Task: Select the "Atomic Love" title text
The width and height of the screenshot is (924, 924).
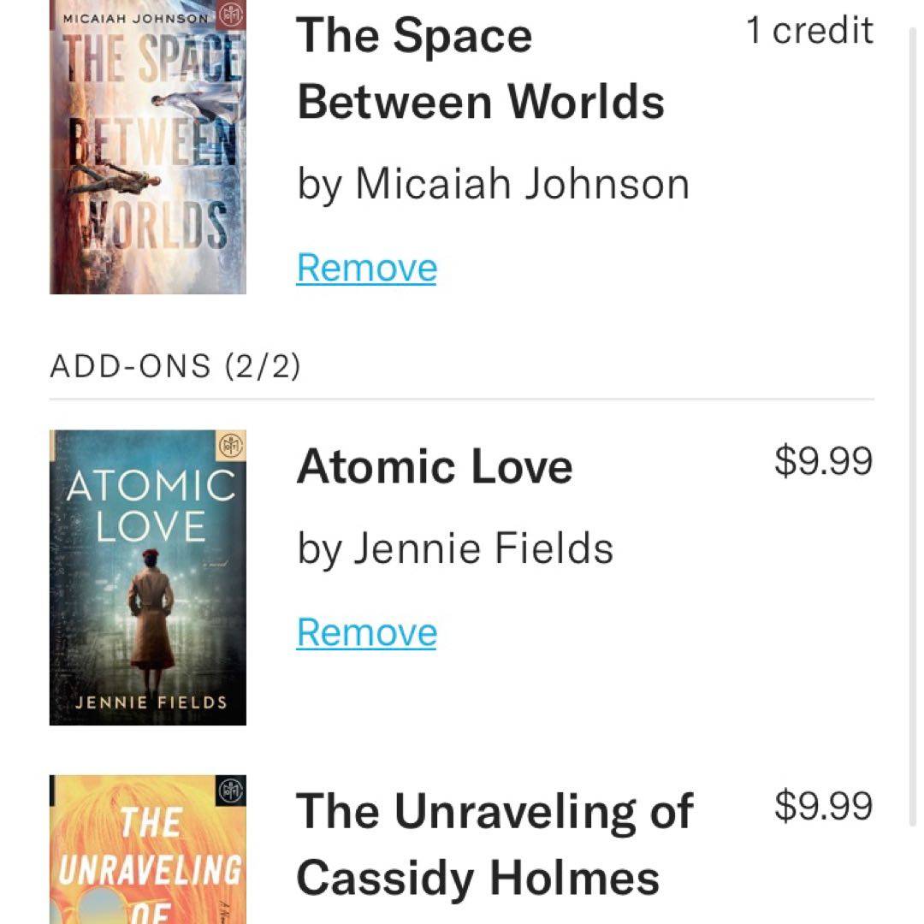Action: [434, 468]
